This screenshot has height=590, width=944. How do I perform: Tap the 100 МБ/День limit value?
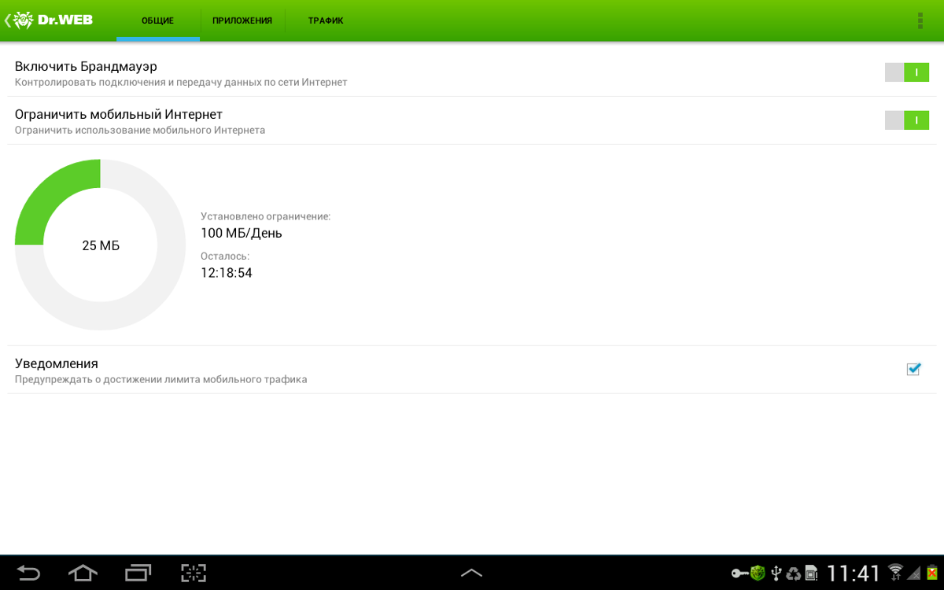pos(242,234)
